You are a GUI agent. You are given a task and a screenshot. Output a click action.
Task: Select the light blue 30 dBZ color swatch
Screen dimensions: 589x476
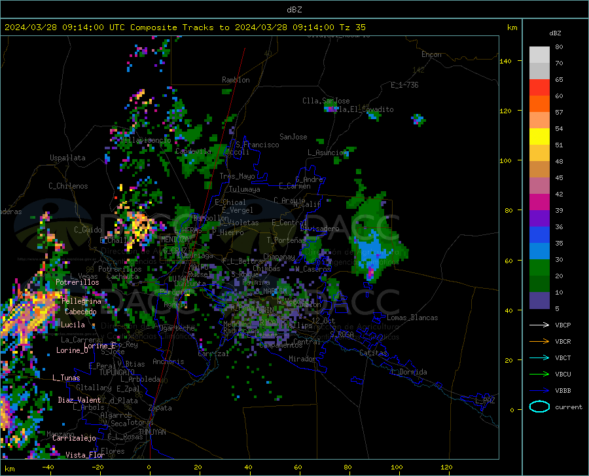(x=539, y=251)
